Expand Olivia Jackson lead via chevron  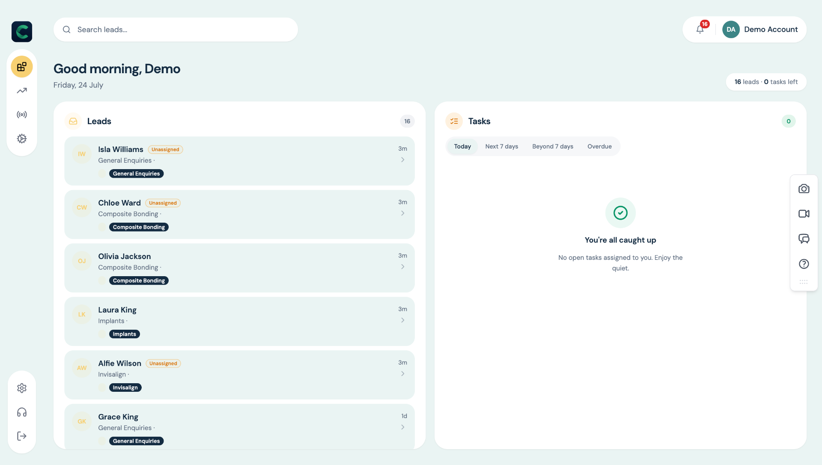[403, 267]
